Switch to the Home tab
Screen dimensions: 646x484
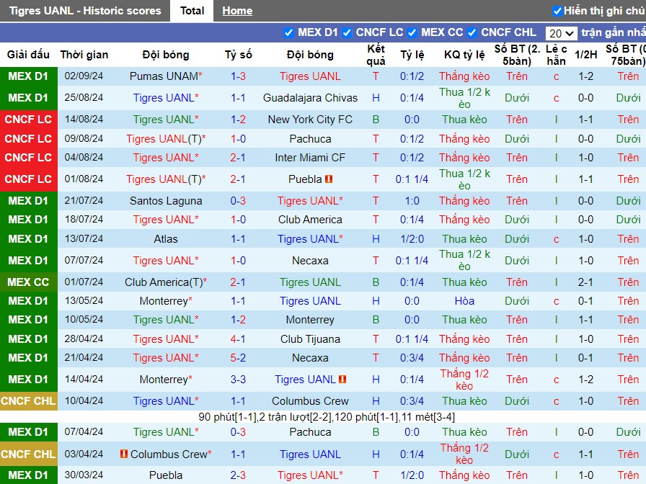pyautogui.click(x=237, y=11)
